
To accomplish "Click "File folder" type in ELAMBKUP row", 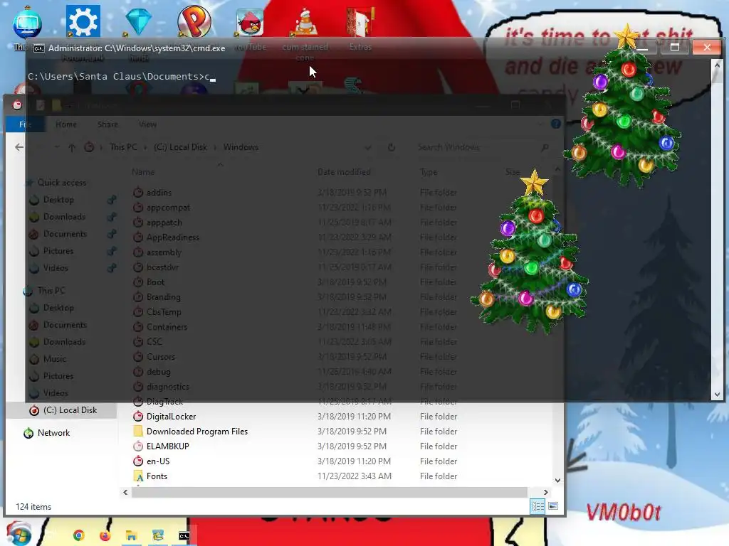I will [439, 446].
